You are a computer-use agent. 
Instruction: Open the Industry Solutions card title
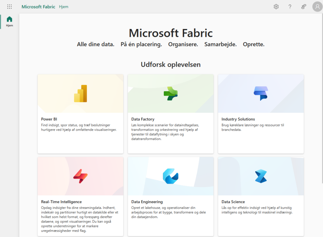point(238,119)
